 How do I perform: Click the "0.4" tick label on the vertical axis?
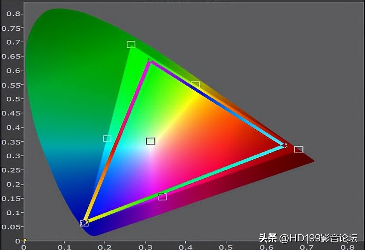pos(14,127)
